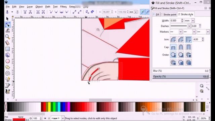The width and height of the screenshot is (215, 121).
Task: Choose the round join option
Action: tap(173, 39)
